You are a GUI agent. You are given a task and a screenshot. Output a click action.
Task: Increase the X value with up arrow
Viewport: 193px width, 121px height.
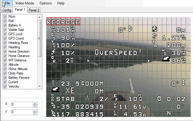pos(35,104)
